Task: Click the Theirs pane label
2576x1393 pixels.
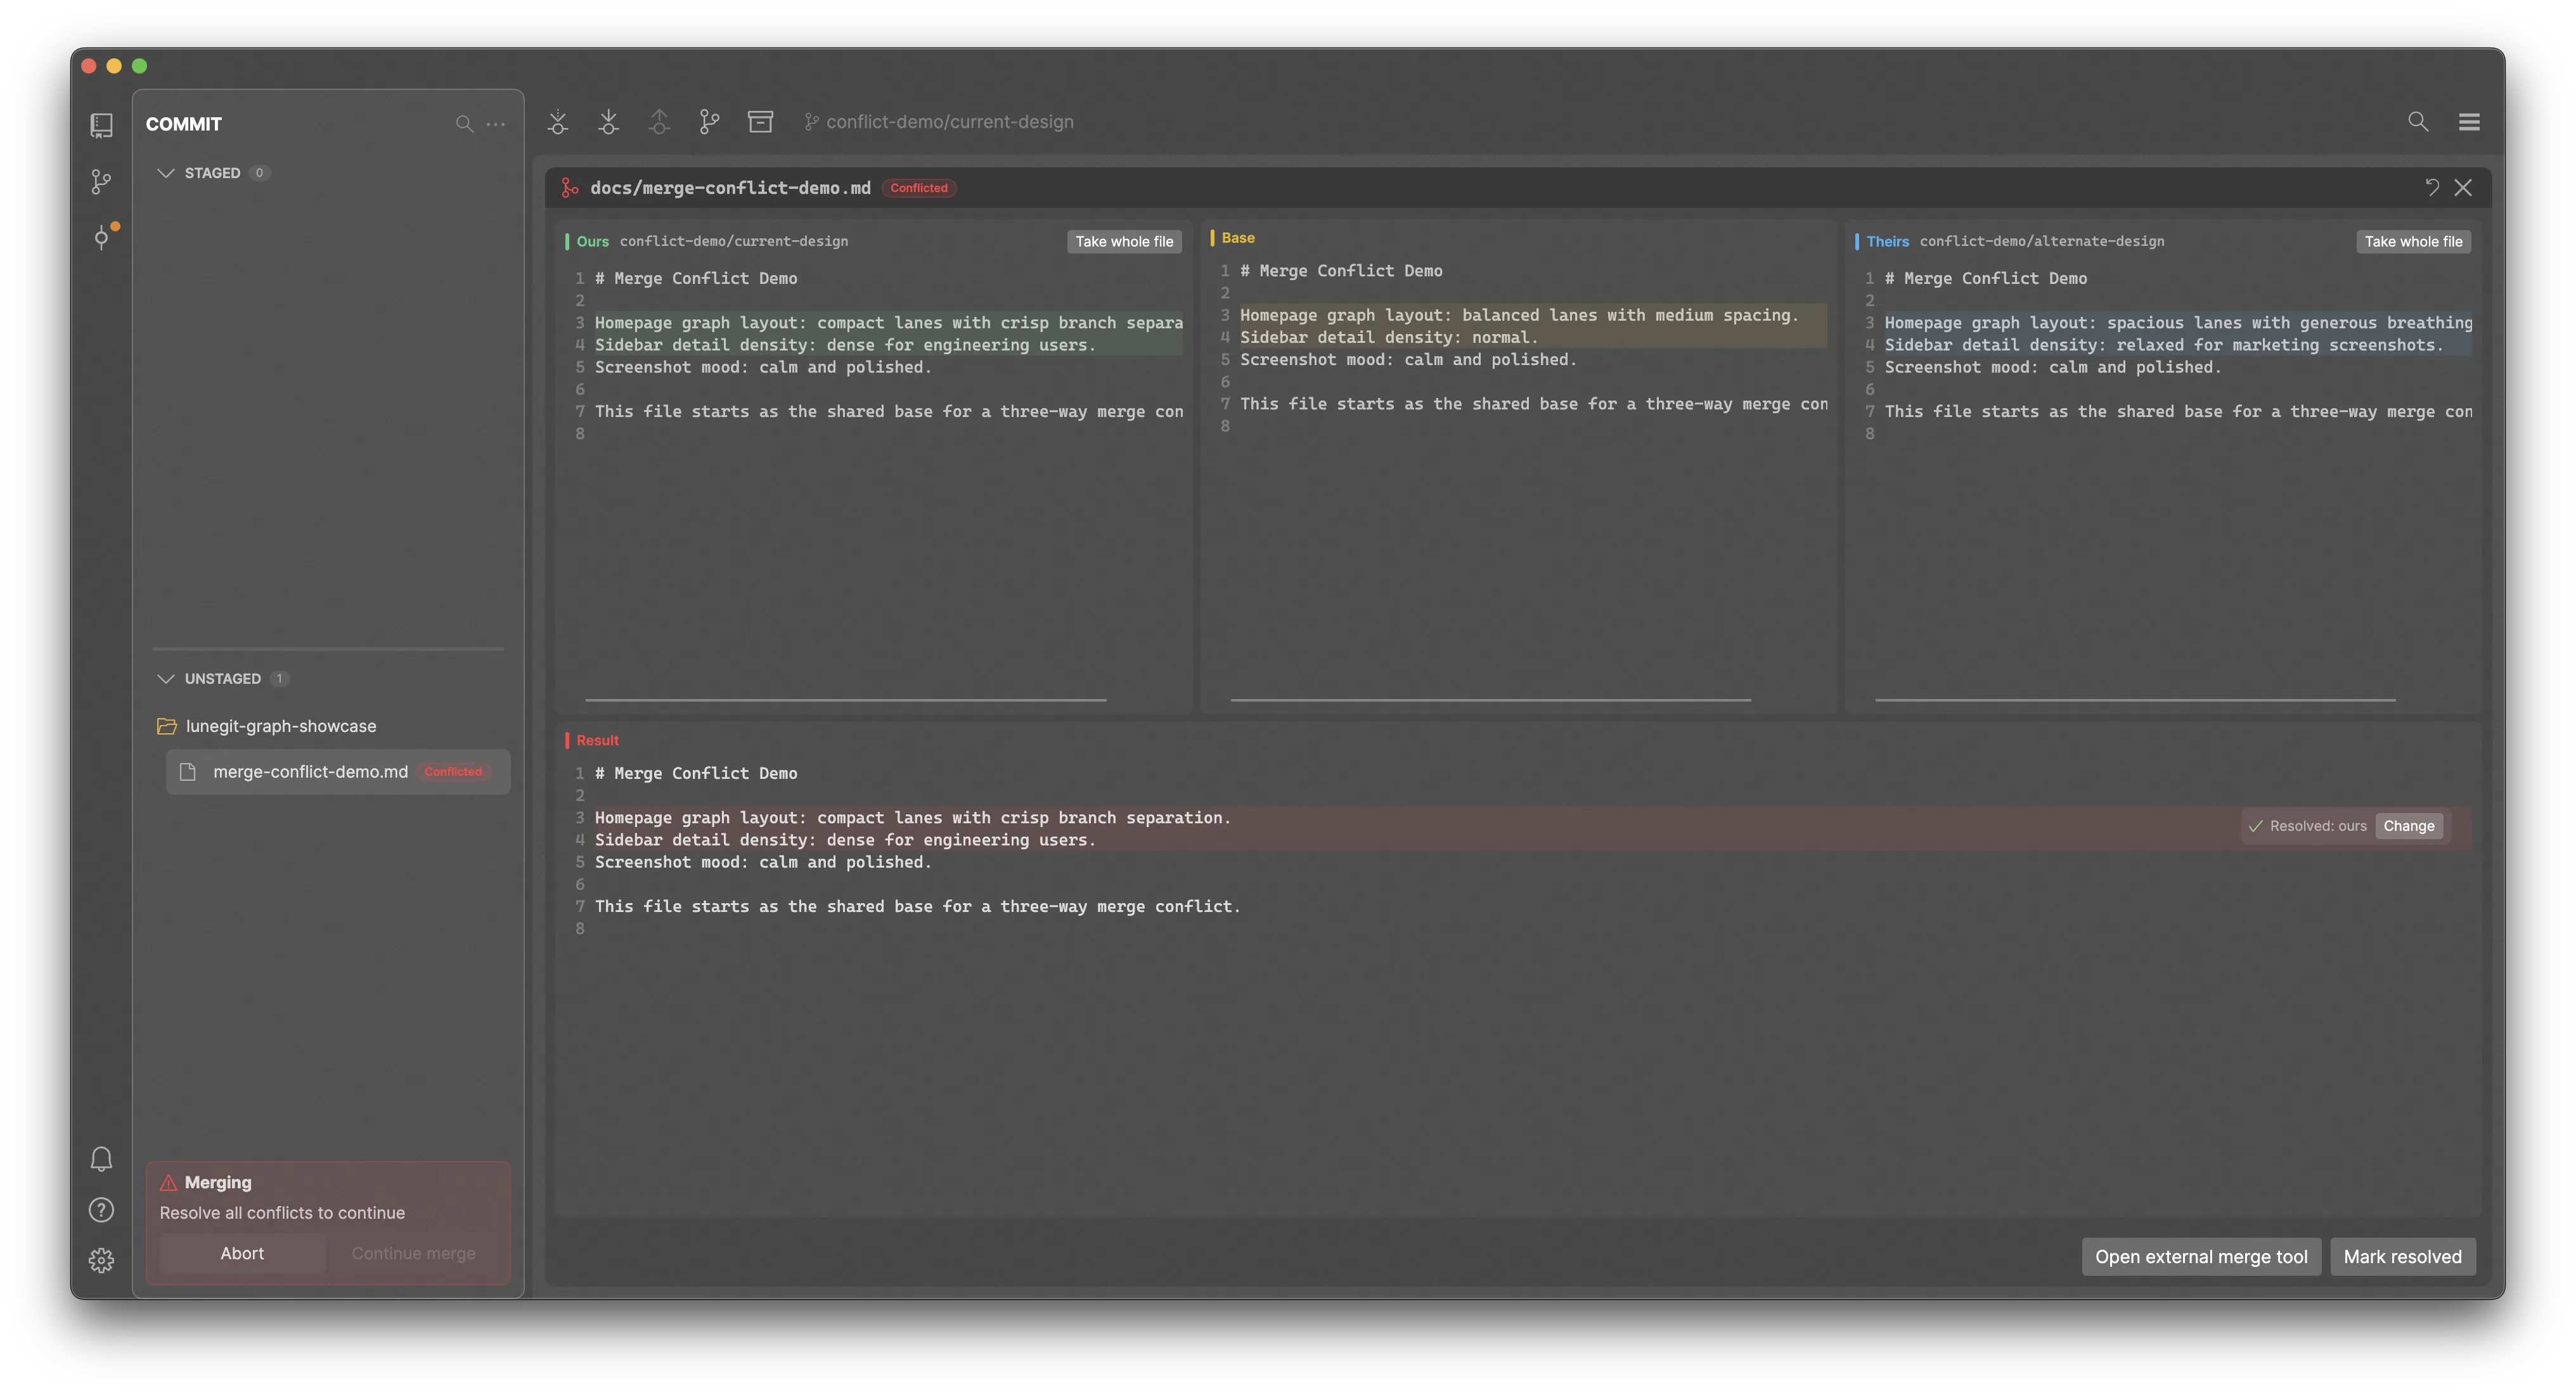Action: coord(1887,241)
